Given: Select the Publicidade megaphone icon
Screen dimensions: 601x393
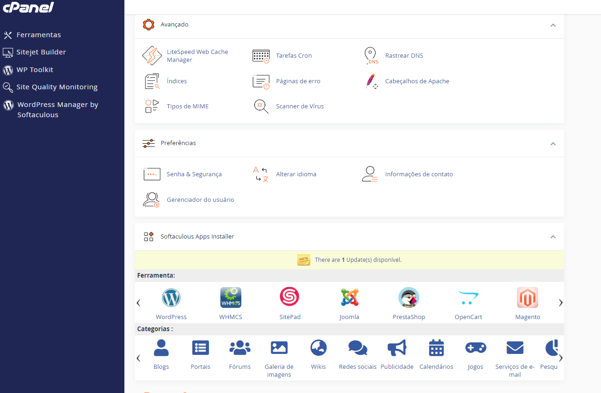Looking at the screenshot, I should [x=397, y=347].
